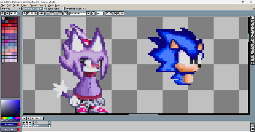Select the frame 1 cel of Layer

[50, 126]
